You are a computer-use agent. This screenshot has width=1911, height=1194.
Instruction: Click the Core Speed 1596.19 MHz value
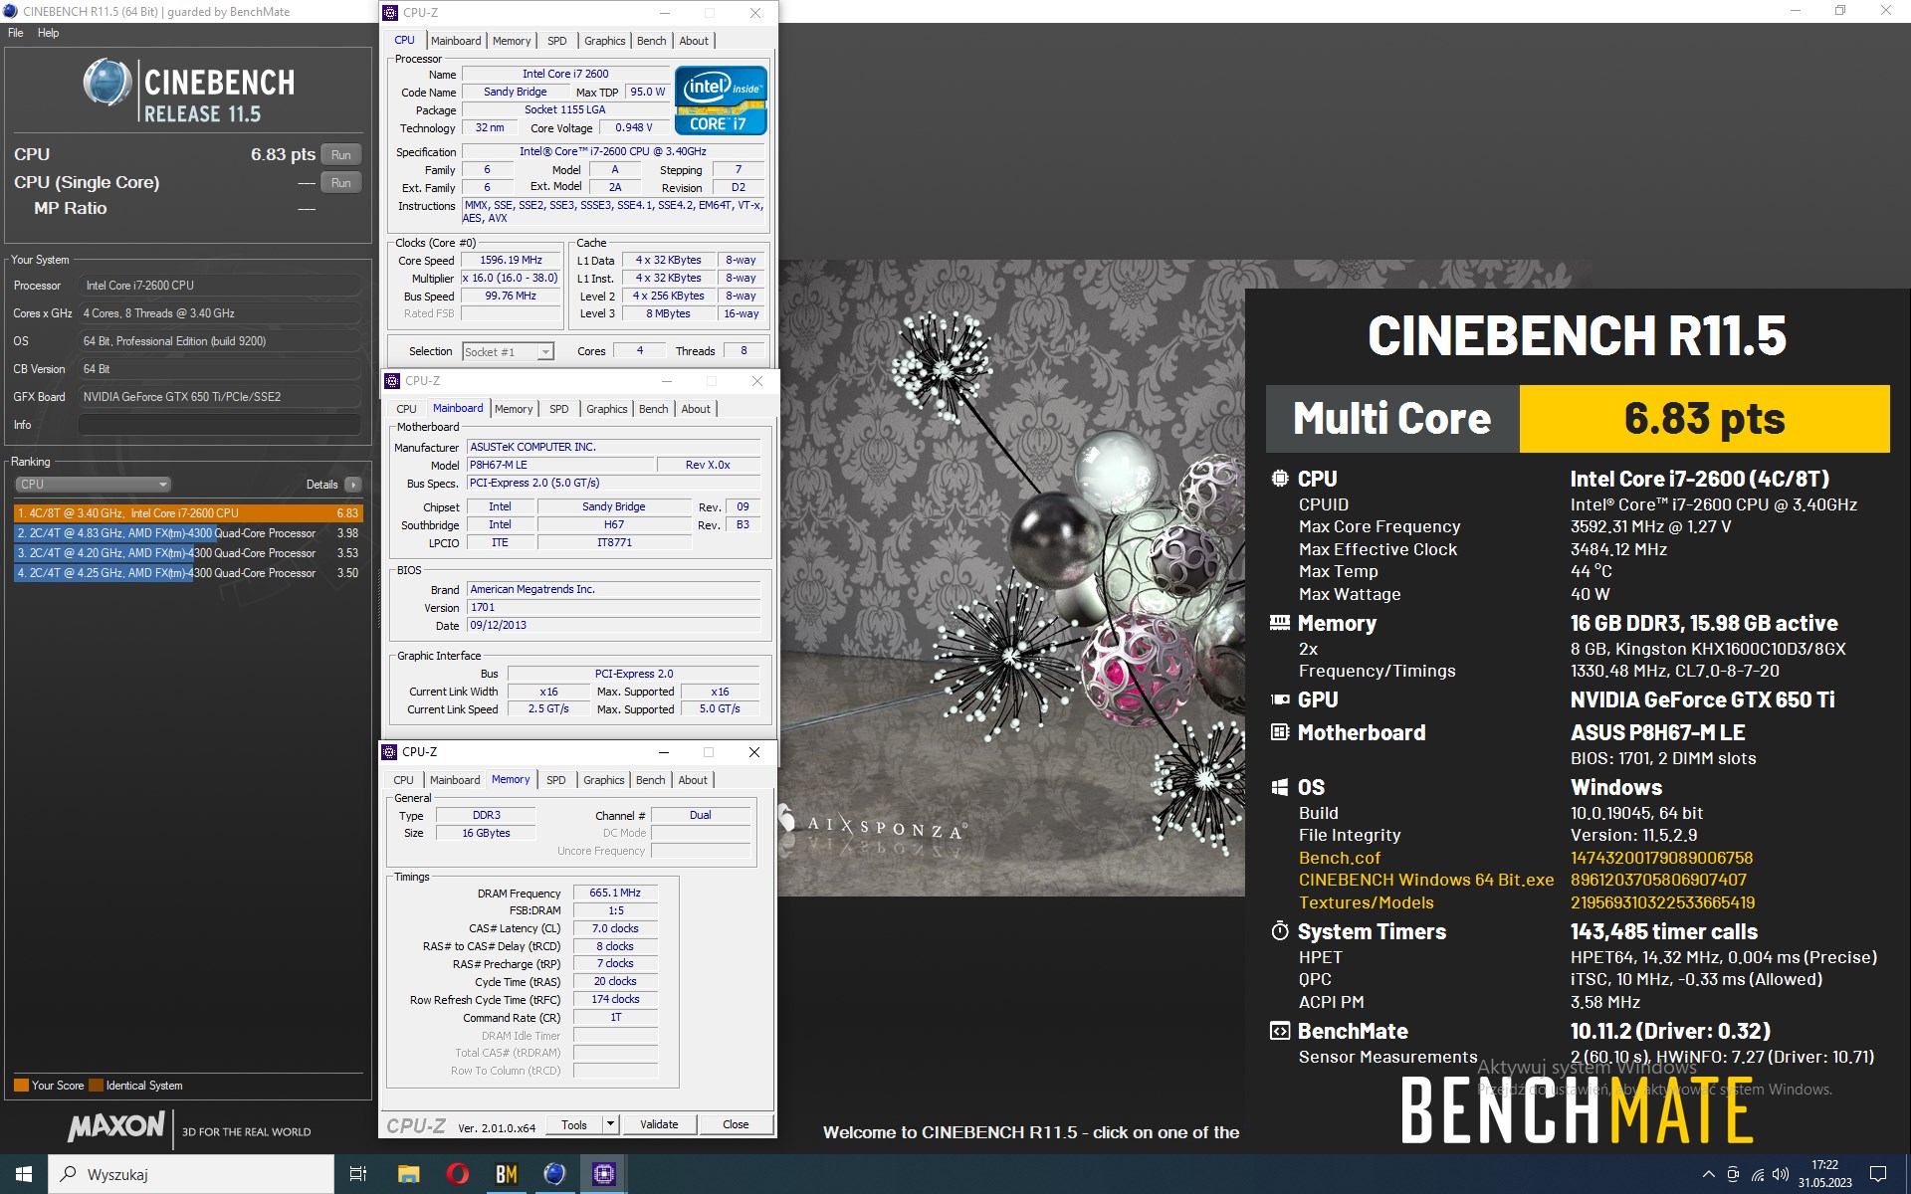pyautogui.click(x=511, y=261)
